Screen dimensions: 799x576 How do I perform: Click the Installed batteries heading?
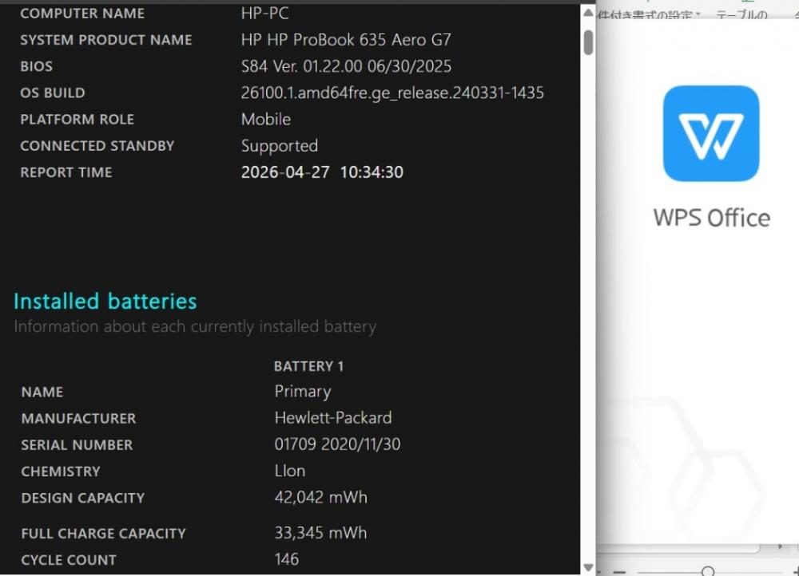tap(105, 302)
